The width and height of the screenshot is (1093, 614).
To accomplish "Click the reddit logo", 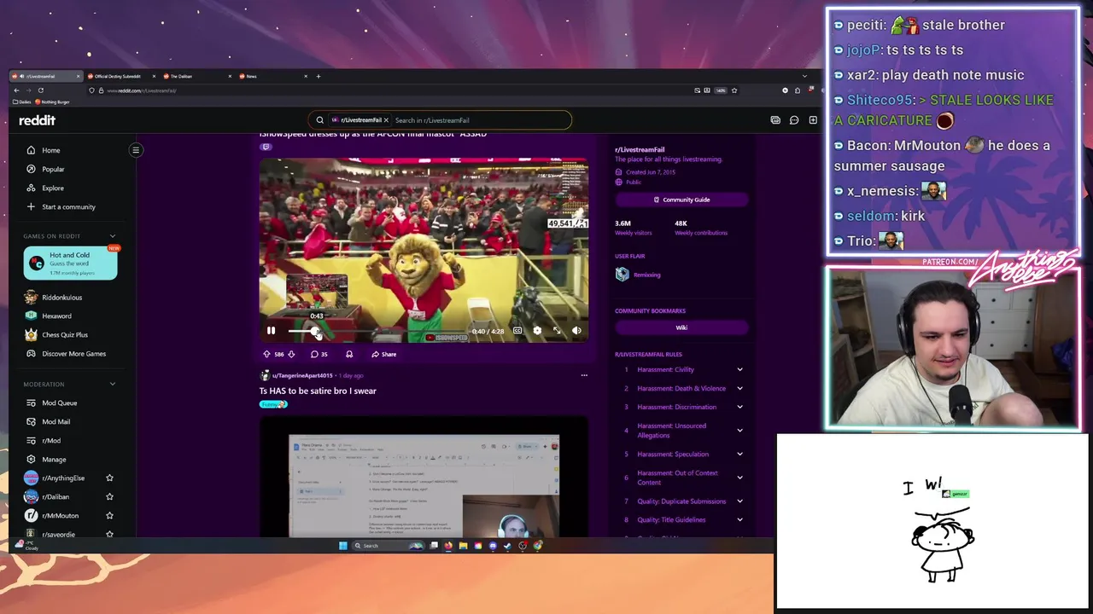I will click(x=37, y=120).
